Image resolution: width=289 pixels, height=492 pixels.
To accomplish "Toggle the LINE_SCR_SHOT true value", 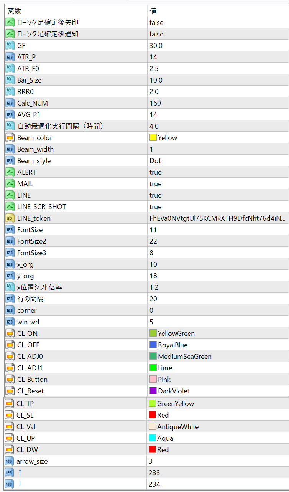I will tap(156, 207).
